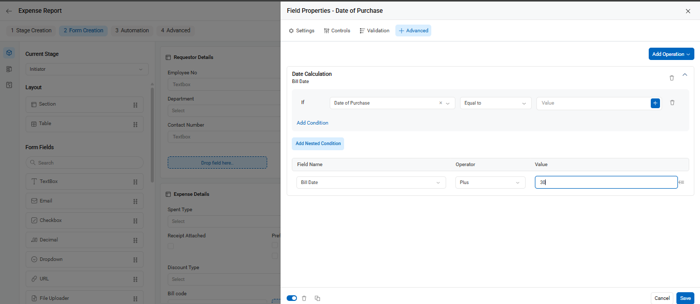Open the Plus operator dropdown

click(x=490, y=183)
